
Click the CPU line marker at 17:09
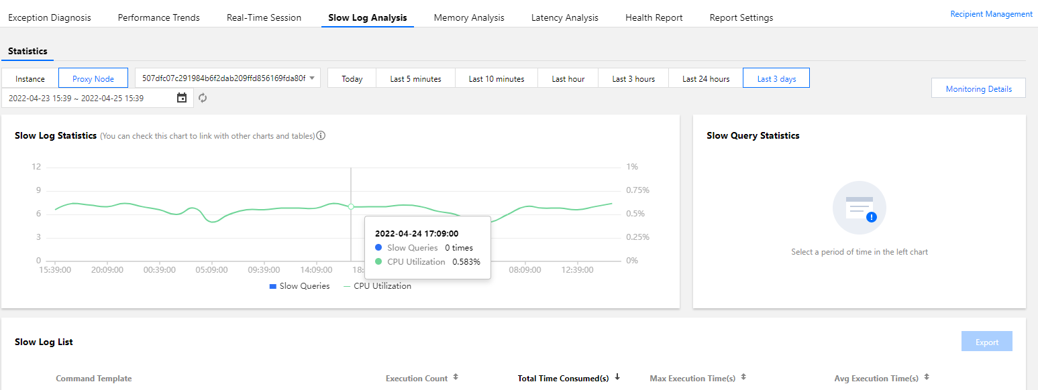pyautogui.click(x=351, y=206)
